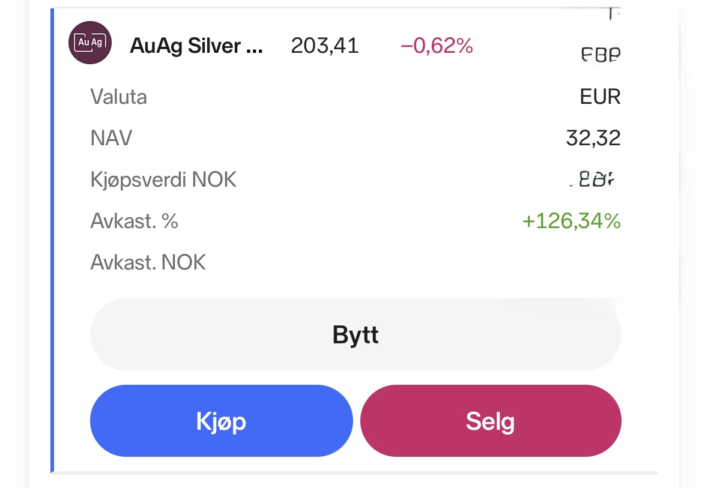Screen dimensions: 708x488
Task: Click the blurred Kjøpsverdi NOK value
Action: pos(597,179)
